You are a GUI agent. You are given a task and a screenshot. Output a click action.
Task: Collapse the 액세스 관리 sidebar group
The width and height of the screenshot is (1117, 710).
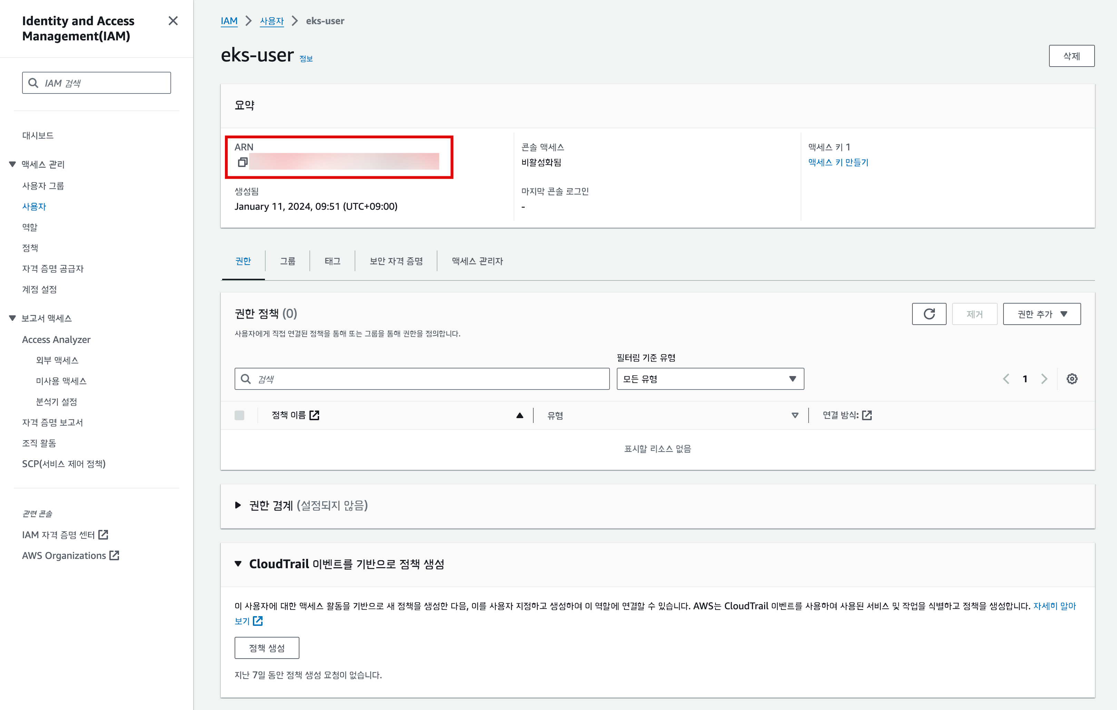pos(12,164)
